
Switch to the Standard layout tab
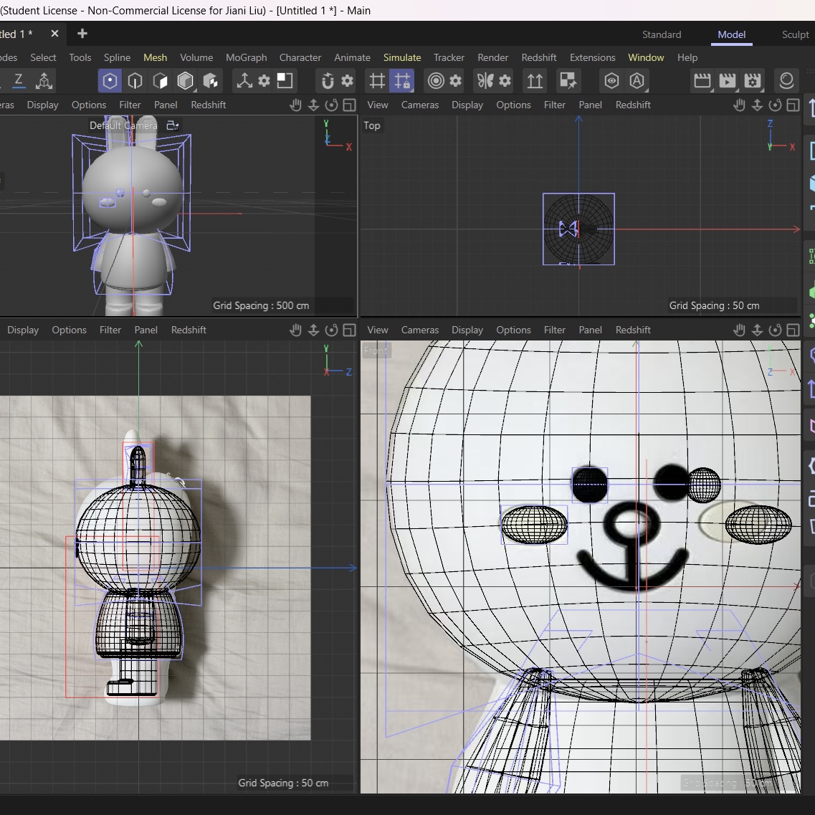pyautogui.click(x=662, y=35)
